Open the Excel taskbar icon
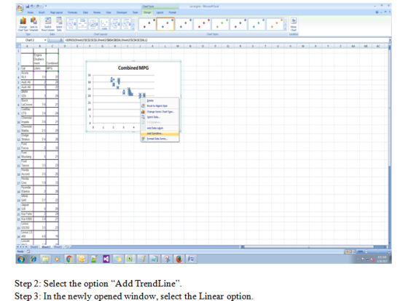Screen dimensions: 408x301 pos(130,259)
